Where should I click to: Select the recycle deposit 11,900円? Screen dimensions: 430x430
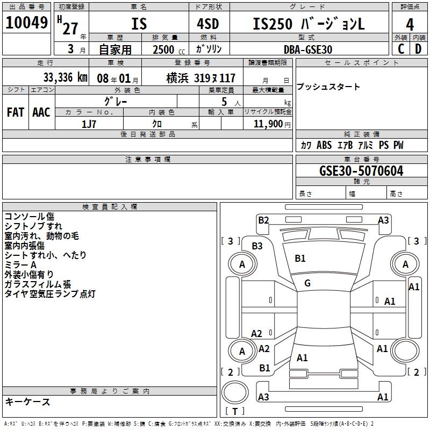point(272,124)
